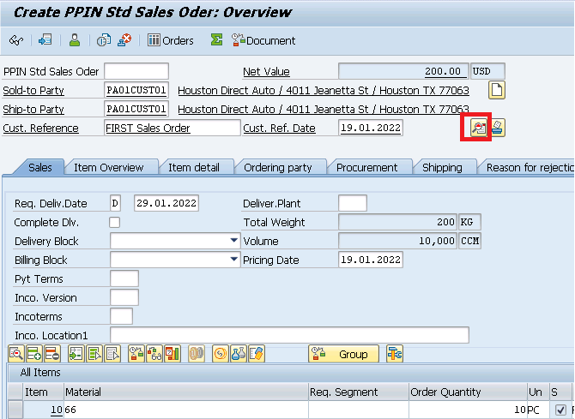
Task: Click the Deliver.Plant input field
Action: coord(353,203)
